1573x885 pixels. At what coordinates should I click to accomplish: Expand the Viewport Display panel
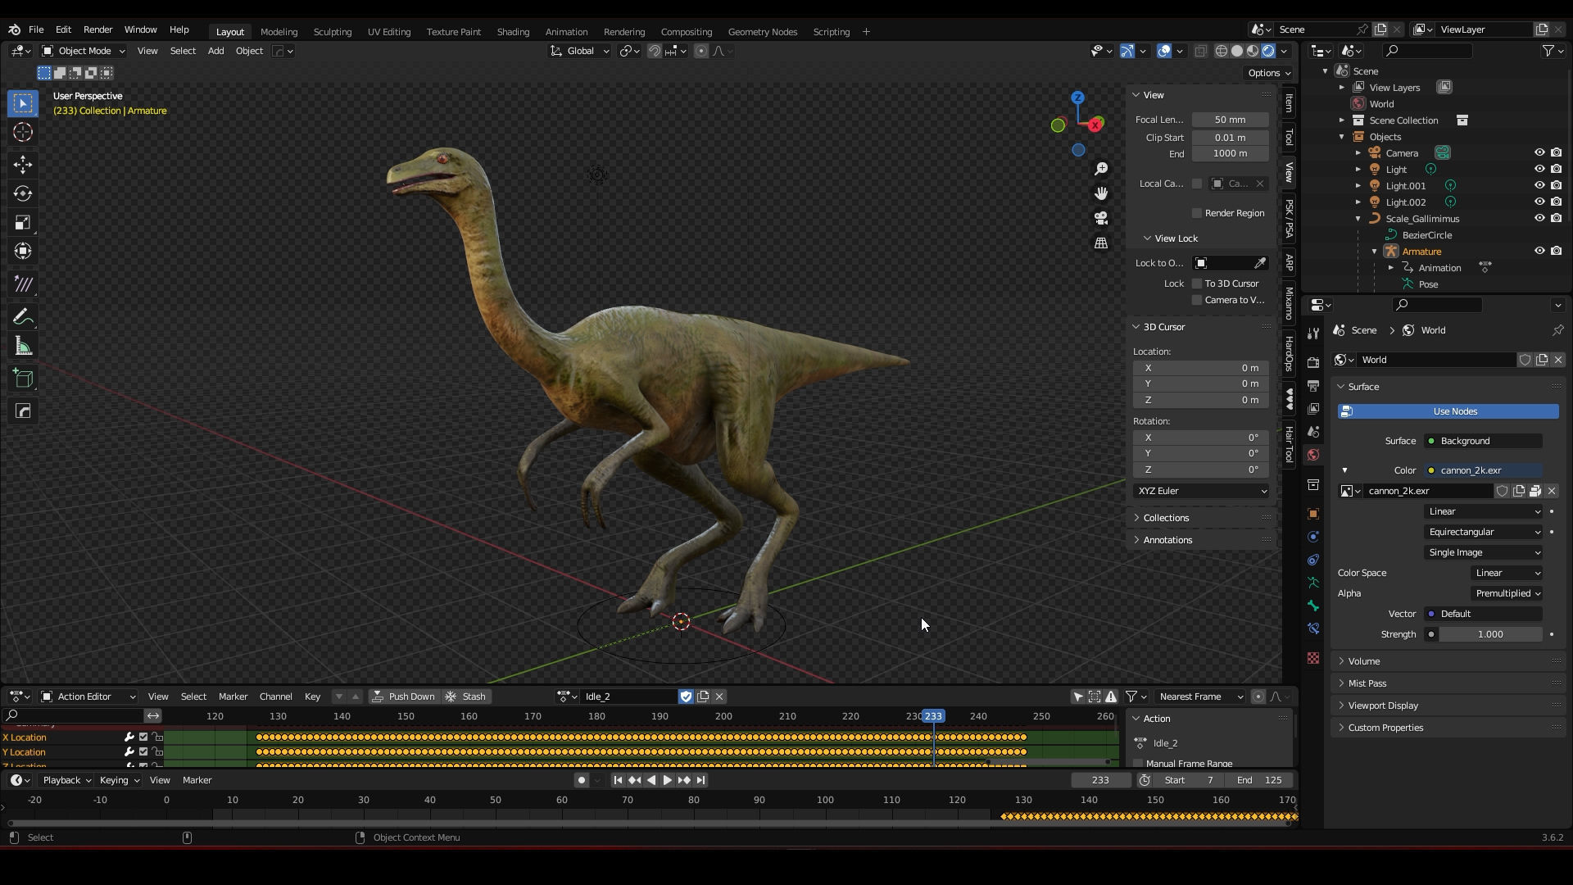pos(1448,706)
